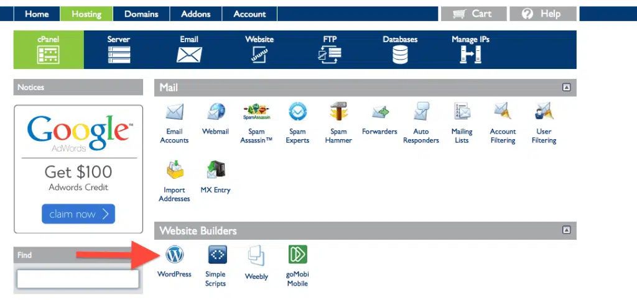Open the Weebly site builder
The image size is (637, 300).
point(256,255)
